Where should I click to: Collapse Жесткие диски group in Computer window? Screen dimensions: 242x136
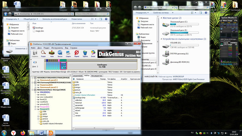pyautogui.click(x=161, y=18)
